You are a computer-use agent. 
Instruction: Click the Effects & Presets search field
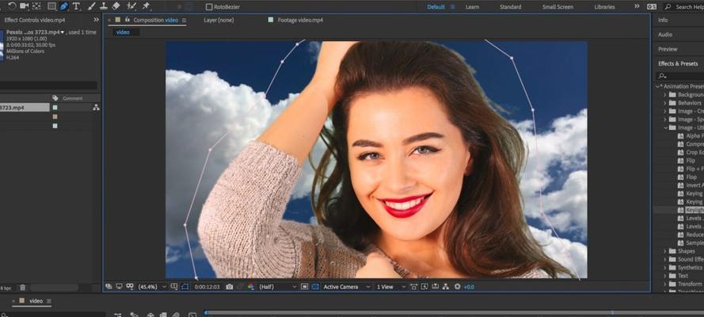[x=679, y=76]
